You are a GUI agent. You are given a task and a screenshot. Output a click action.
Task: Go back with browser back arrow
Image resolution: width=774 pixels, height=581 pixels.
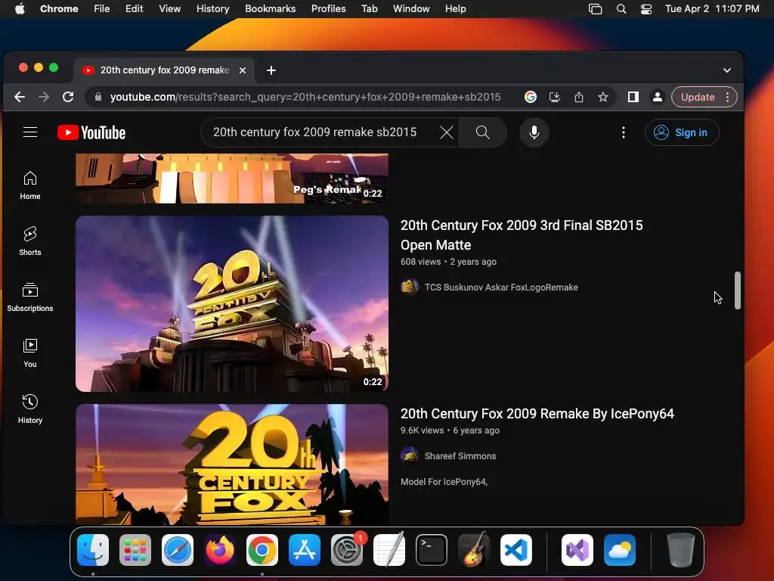point(20,97)
